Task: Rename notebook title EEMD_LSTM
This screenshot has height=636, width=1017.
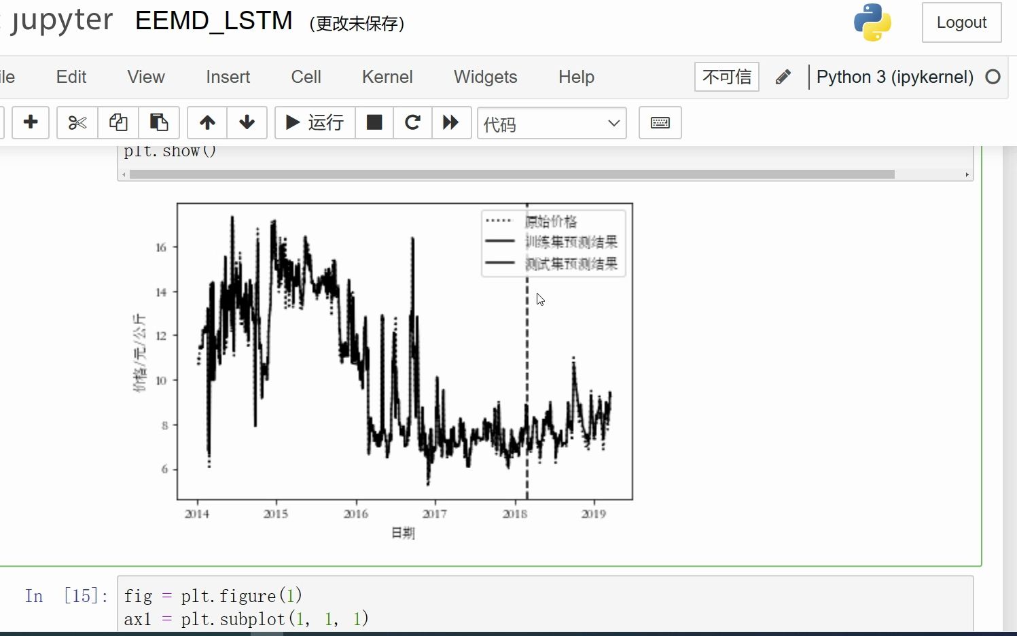Action: pos(214,21)
